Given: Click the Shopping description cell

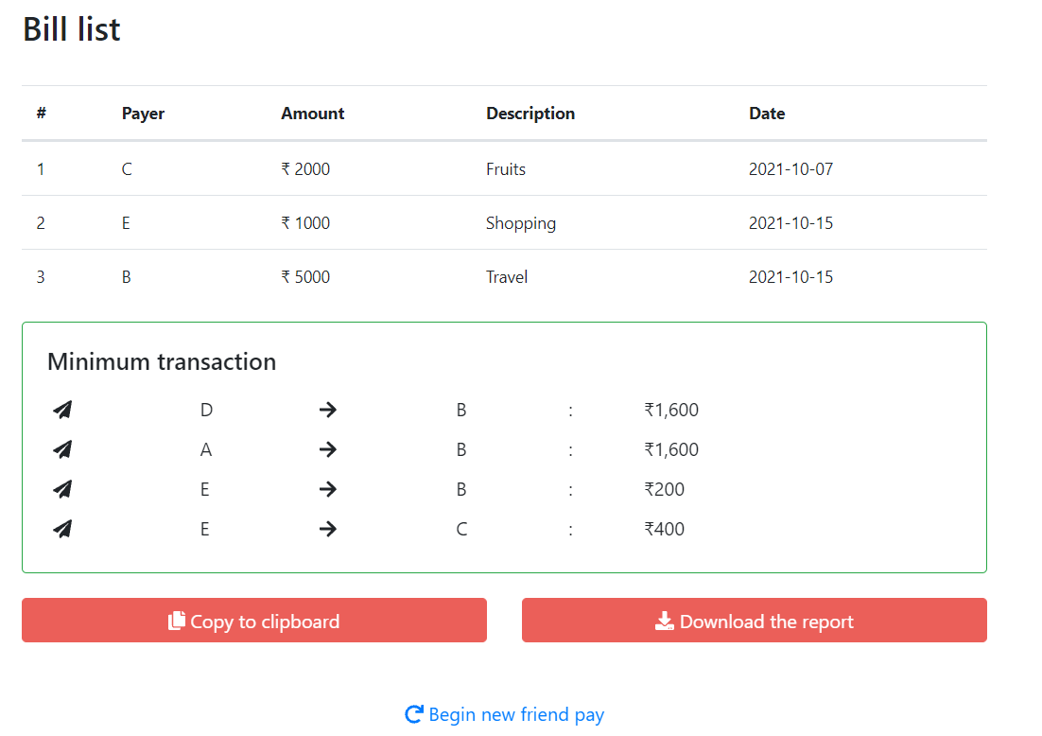Looking at the screenshot, I should (x=521, y=222).
